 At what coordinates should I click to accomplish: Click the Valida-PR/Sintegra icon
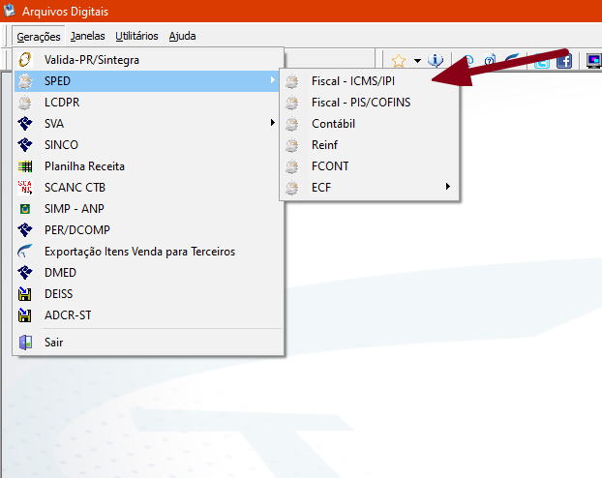[25, 60]
